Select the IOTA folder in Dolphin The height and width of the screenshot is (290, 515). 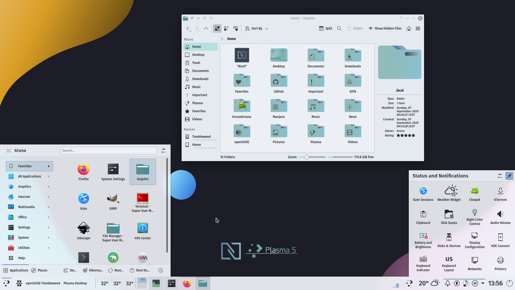[353, 84]
